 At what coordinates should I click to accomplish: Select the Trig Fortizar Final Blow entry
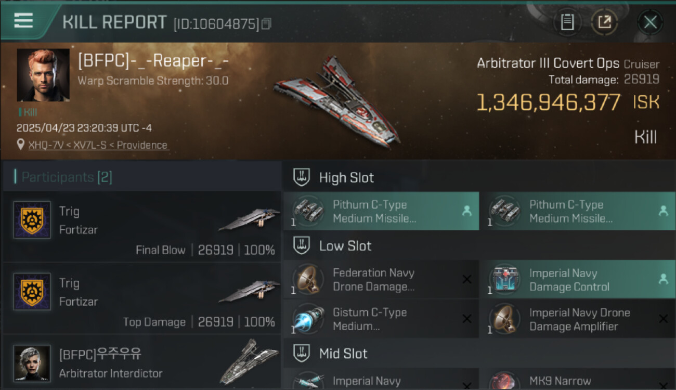tap(141, 227)
